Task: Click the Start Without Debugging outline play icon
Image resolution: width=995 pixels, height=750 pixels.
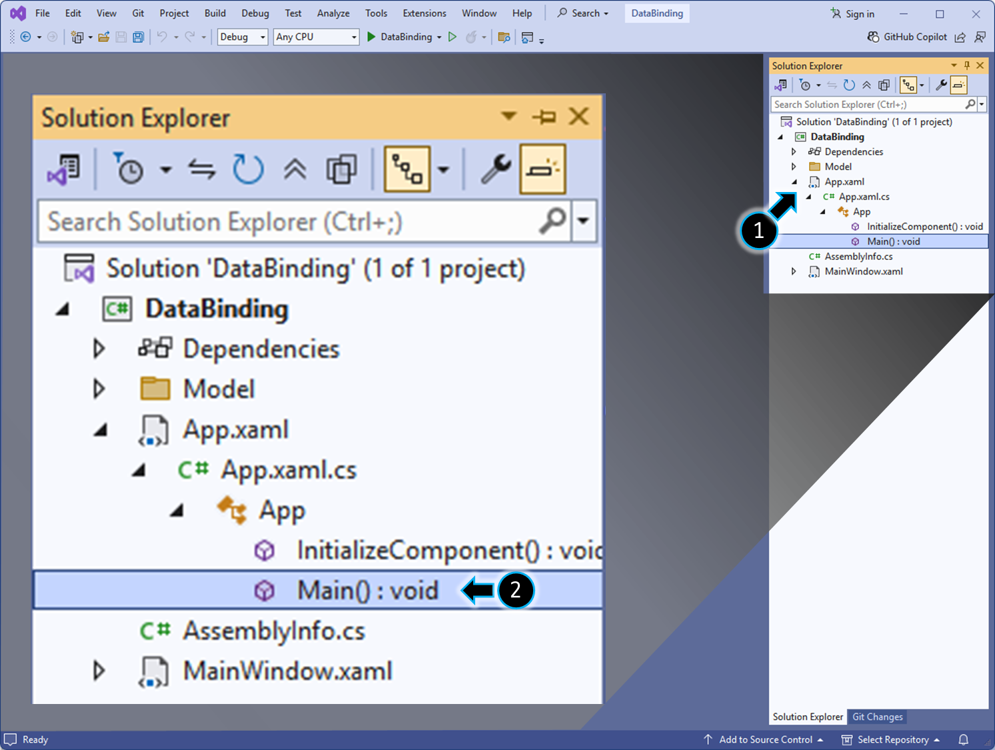Action: pos(453,37)
